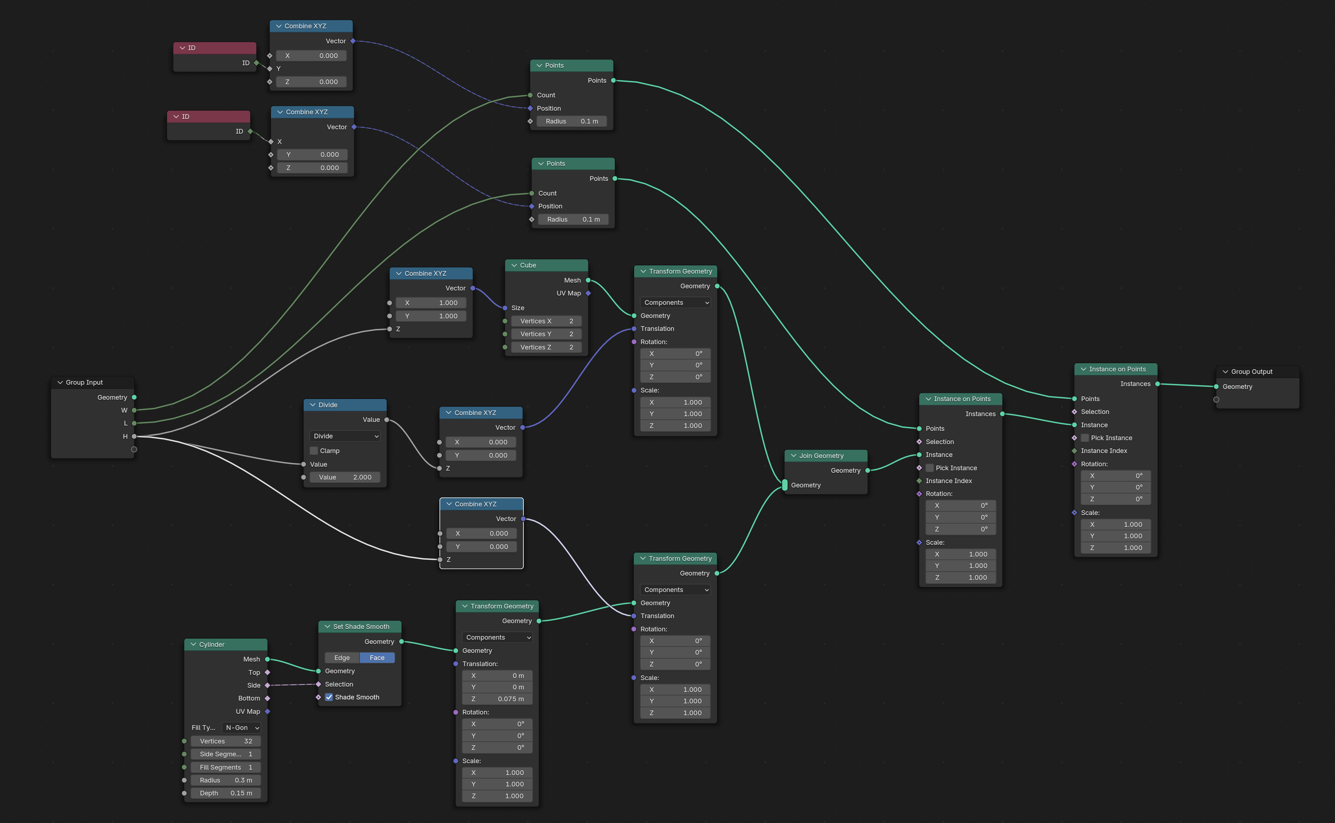Click the Cylinder Side Segments field
1335x823 pixels.
pos(225,754)
